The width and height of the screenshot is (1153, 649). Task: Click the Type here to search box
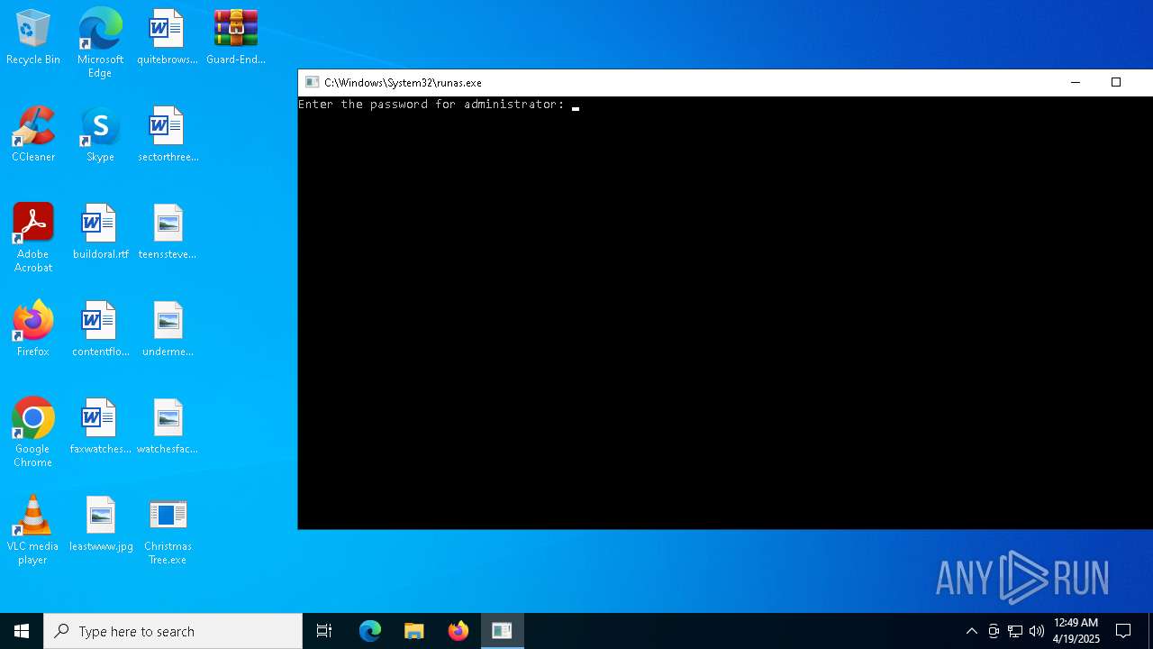coord(173,631)
